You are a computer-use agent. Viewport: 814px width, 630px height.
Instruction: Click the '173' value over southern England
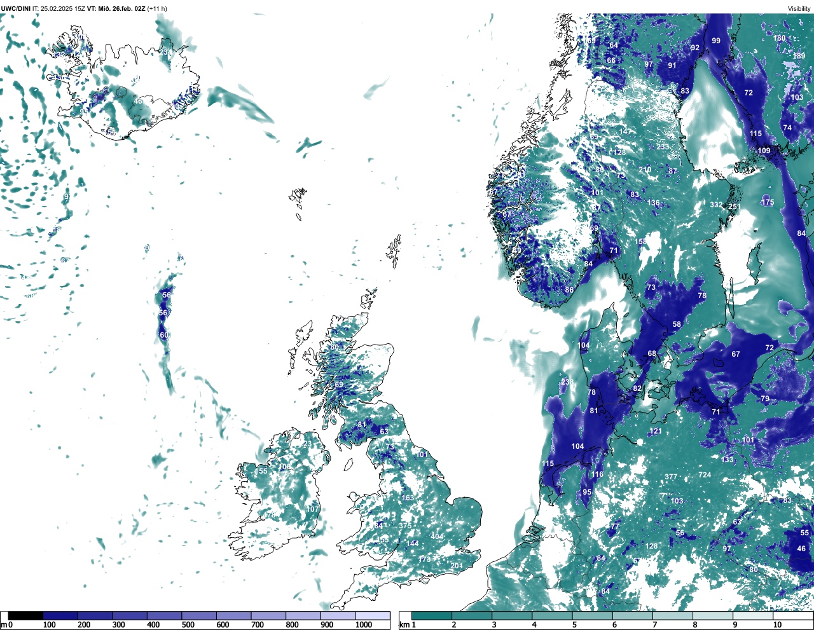[x=425, y=559]
